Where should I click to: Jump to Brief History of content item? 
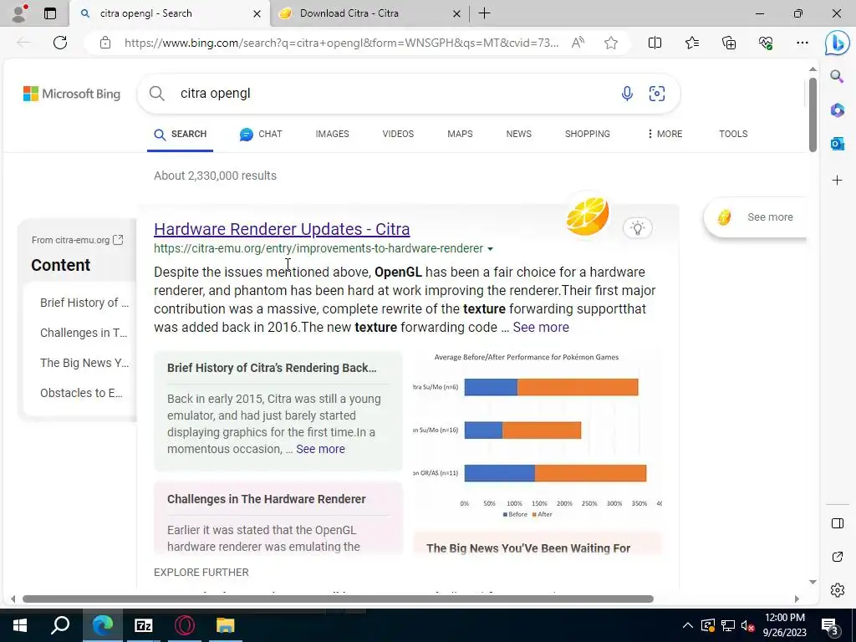click(x=84, y=303)
